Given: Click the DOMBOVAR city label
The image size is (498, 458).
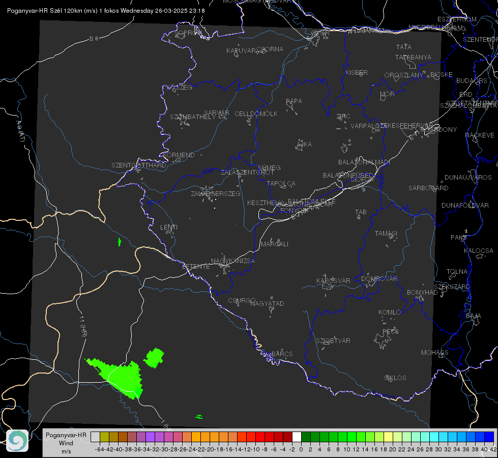Looking at the screenshot, I should tap(379, 278).
